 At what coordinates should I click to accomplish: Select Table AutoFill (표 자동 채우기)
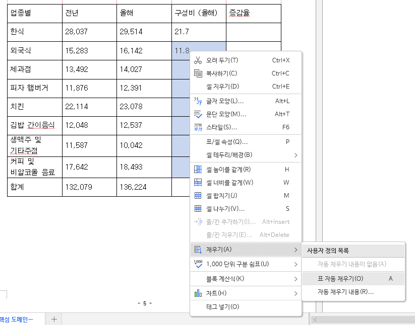353,278
